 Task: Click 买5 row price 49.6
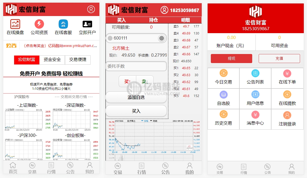coord(186,96)
